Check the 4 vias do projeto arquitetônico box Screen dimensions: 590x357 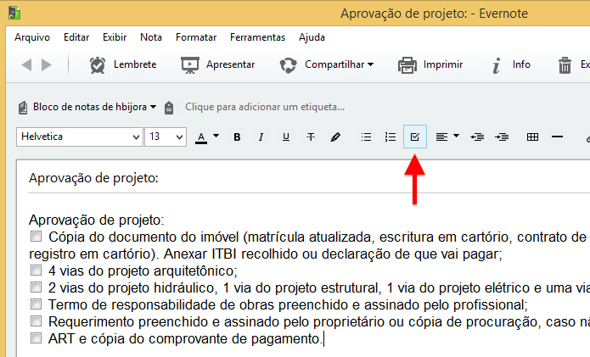pyautogui.click(x=37, y=271)
